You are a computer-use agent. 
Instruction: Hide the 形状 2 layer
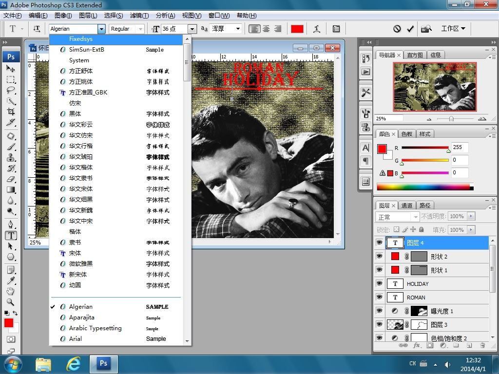[x=379, y=256]
